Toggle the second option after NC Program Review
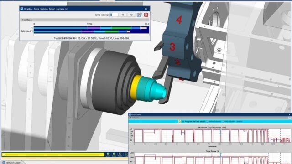 pyautogui.click(x=214, y=122)
